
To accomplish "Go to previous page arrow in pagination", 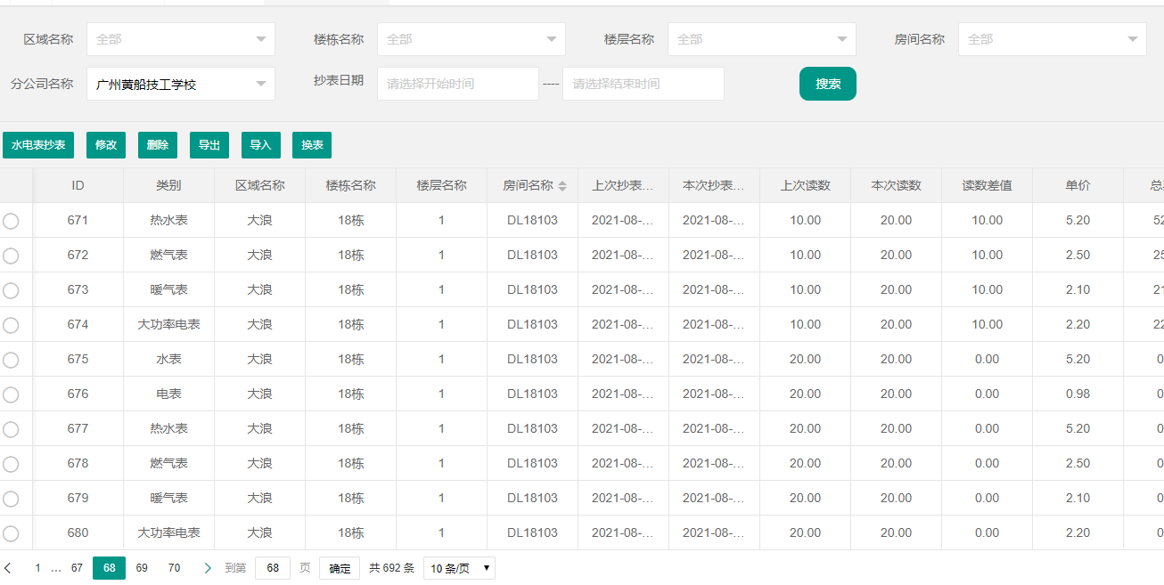I will click(8, 568).
